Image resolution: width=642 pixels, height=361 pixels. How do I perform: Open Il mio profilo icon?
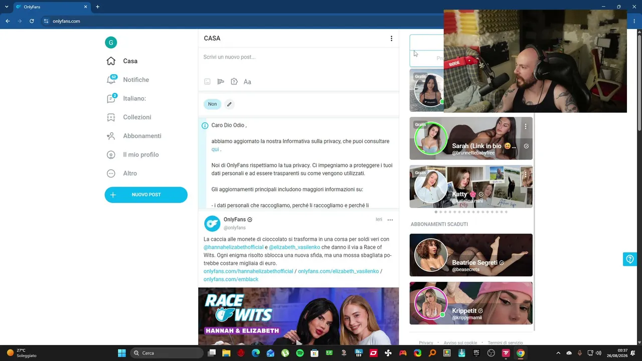[111, 154]
